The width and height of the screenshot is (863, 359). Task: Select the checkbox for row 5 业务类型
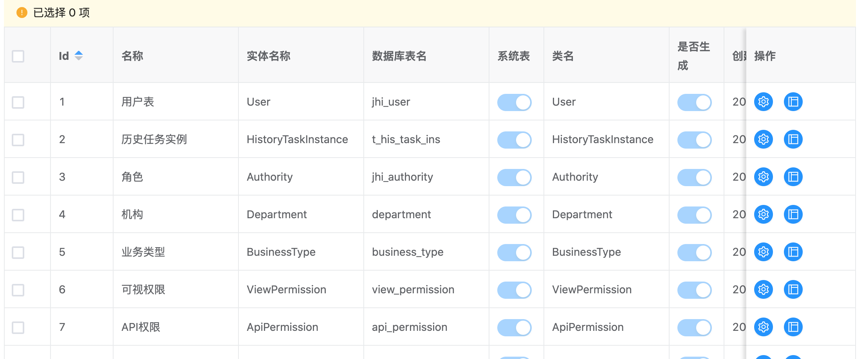(x=18, y=252)
